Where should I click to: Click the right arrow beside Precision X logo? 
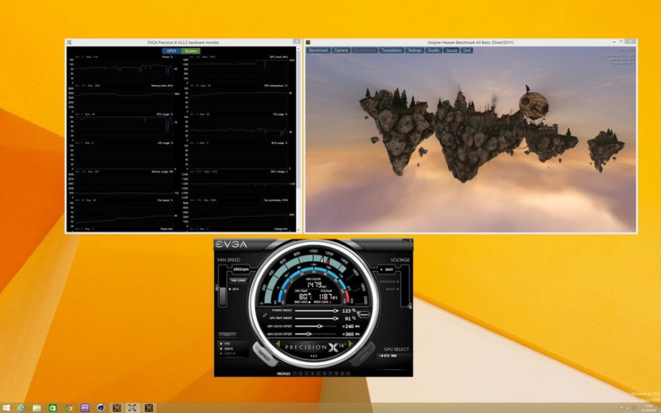(x=350, y=344)
